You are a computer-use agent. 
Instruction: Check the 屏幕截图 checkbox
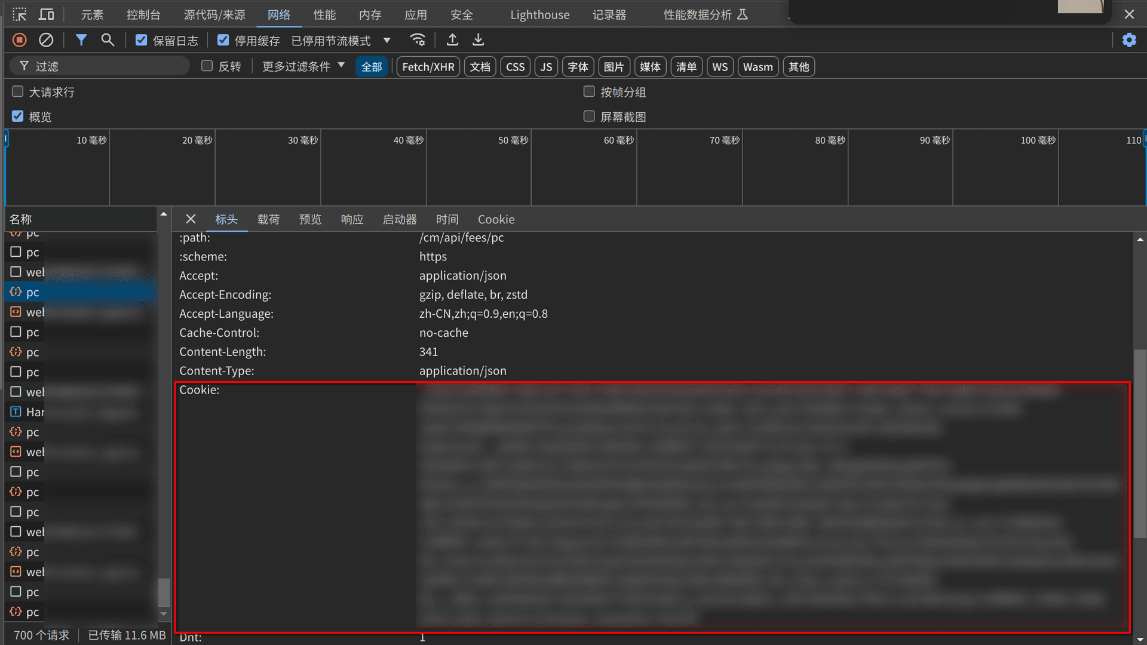click(x=589, y=116)
